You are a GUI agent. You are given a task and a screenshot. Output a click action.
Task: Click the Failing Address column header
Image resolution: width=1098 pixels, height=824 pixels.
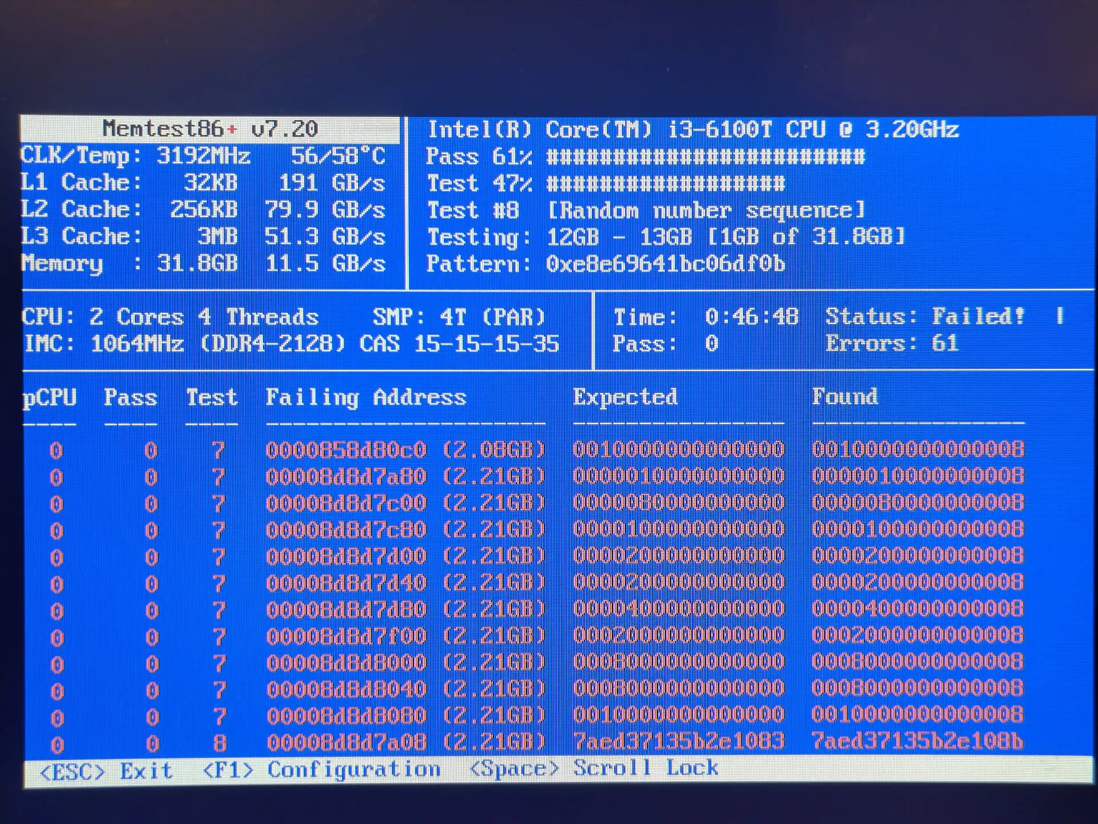tap(366, 397)
